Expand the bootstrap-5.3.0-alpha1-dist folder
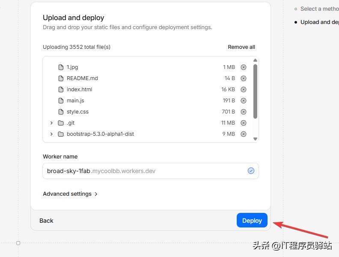The height and width of the screenshot is (257, 339). click(x=51, y=134)
